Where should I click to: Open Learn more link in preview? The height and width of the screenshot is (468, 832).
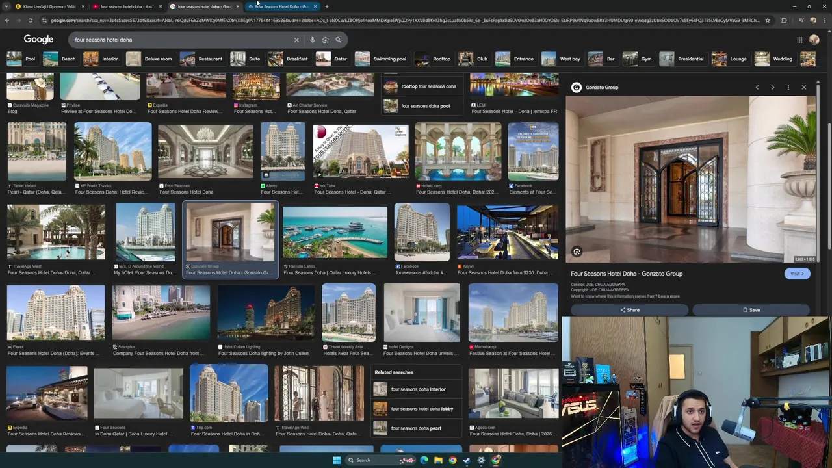tap(669, 296)
